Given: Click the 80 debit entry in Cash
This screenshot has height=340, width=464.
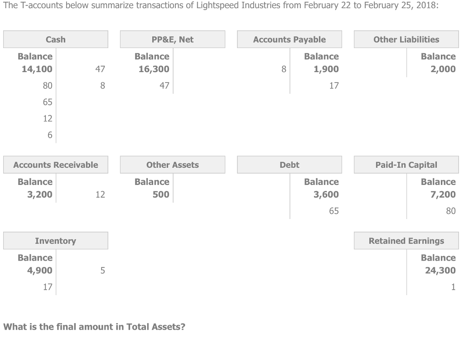Looking at the screenshot, I should pyautogui.click(x=48, y=86).
